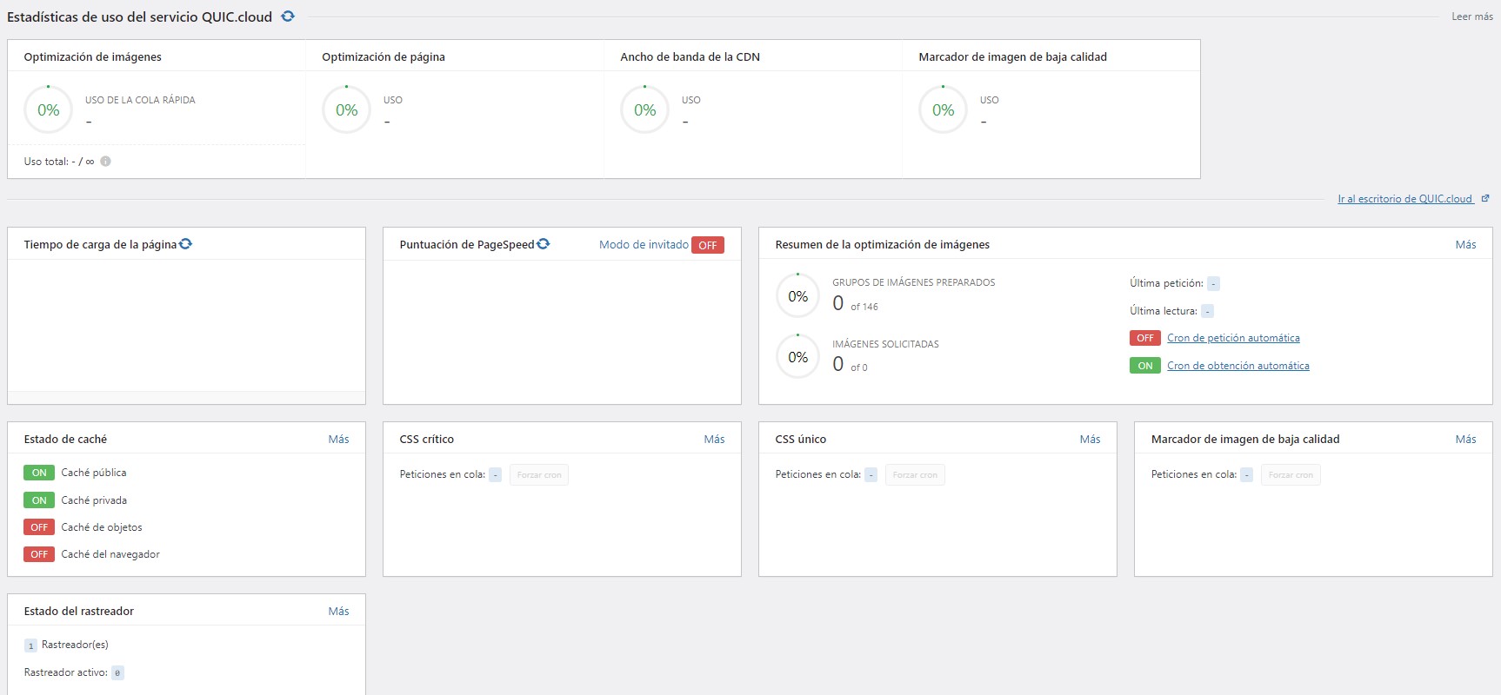1501x695 pixels.
Task: Open Más in Estado de caché panel
Action: click(x=338, y=440)
